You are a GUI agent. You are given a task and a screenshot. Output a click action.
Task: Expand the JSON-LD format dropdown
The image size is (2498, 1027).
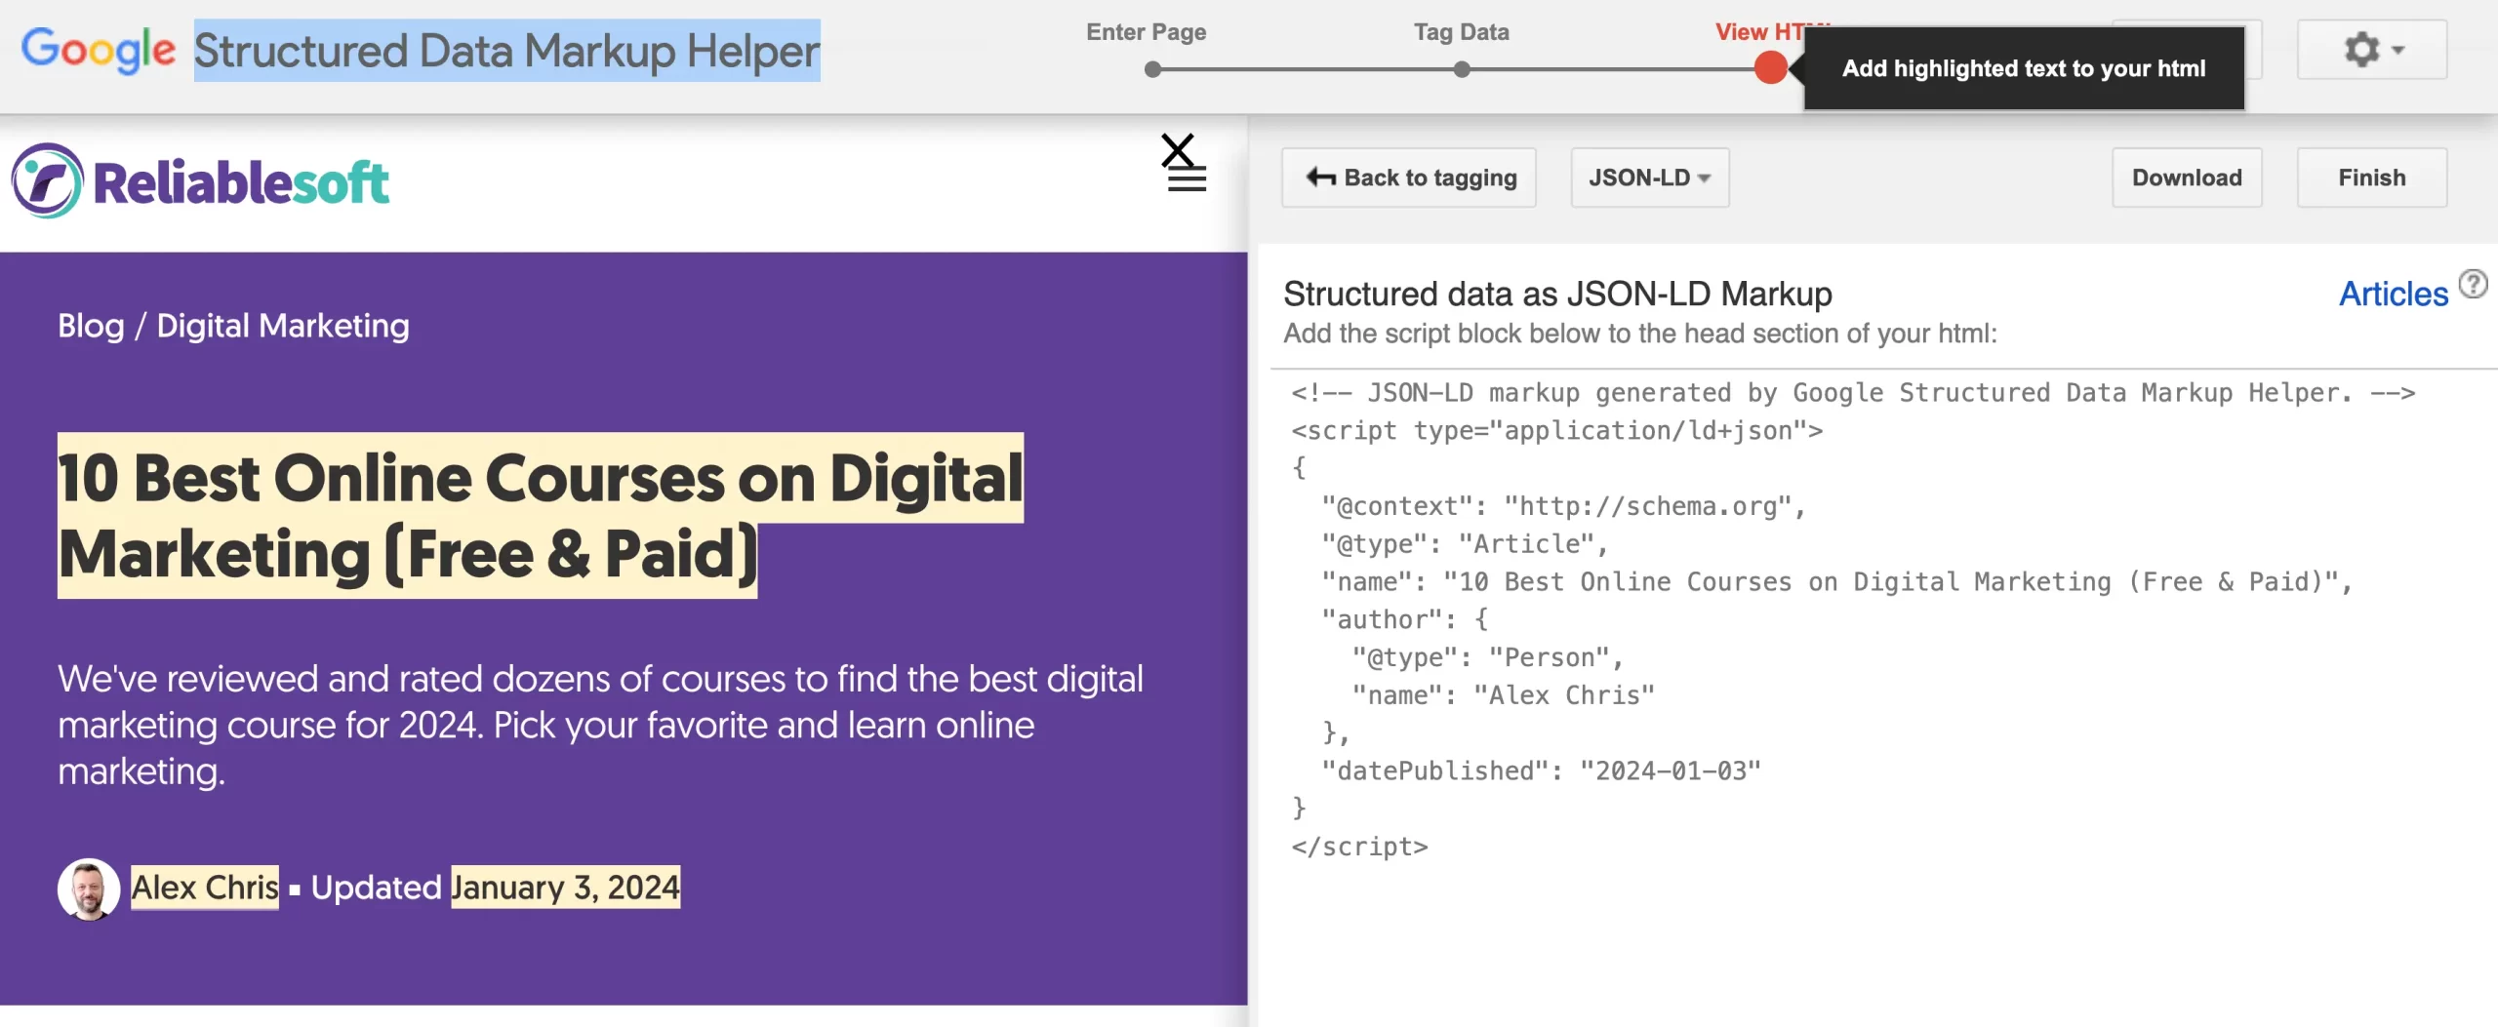pos(1649,178)
